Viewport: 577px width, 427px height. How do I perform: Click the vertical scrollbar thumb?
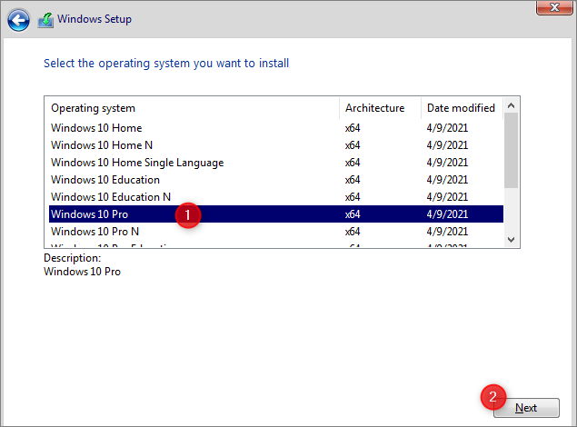(x=511, y=150)
